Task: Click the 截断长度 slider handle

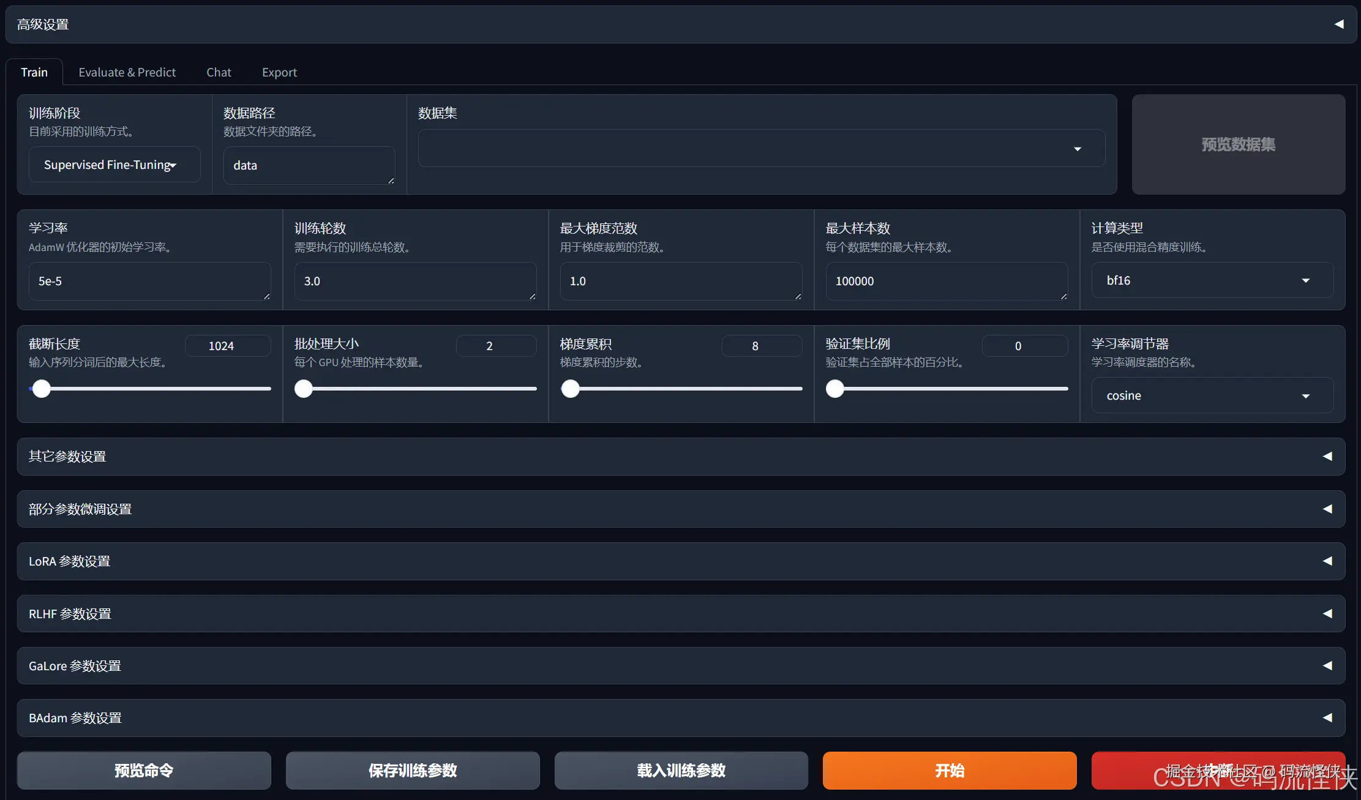Action: [x=42, y=389]
